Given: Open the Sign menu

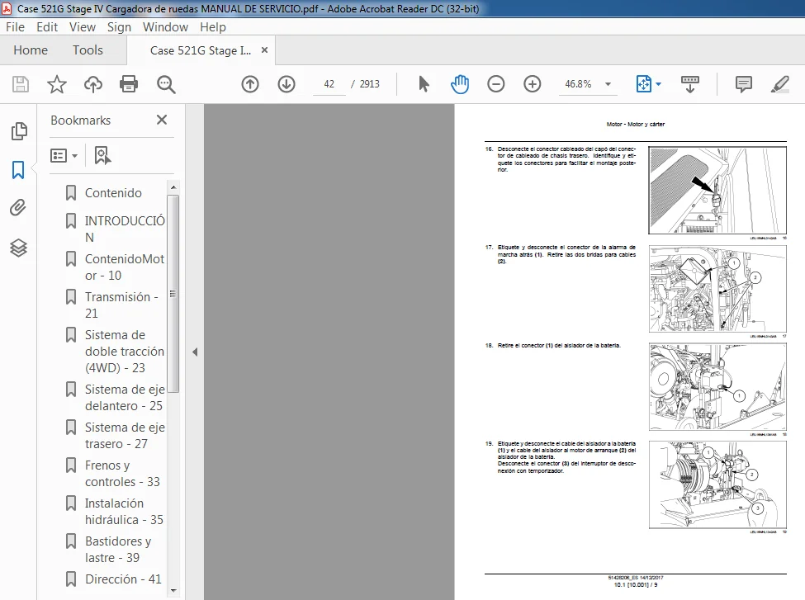Looking at the screenshot, I should [x=119, y=26].
